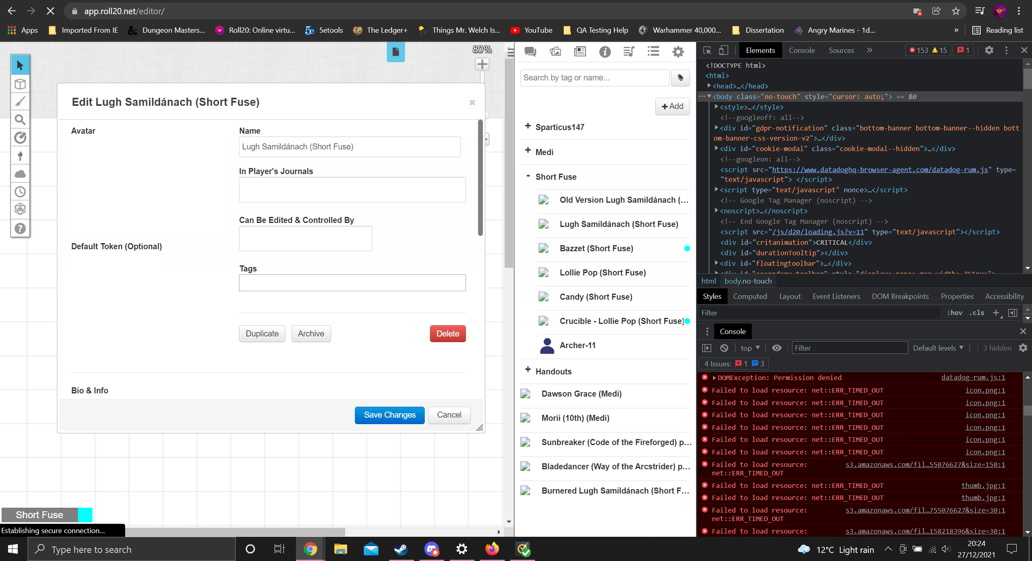Open the Default levels dropdown

[x=938, y=348]
